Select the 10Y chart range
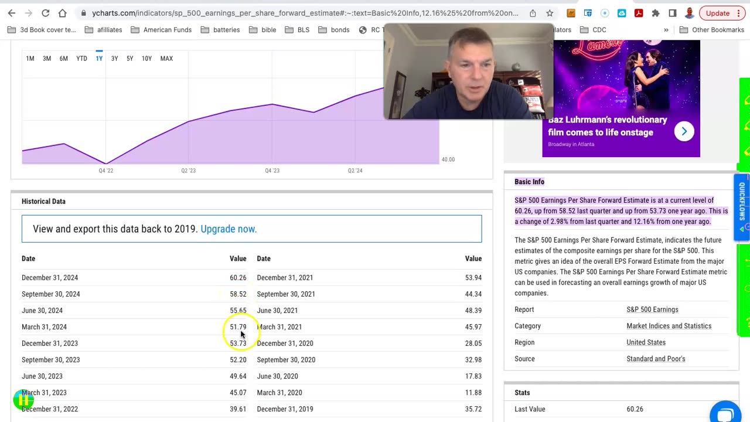The image size is (750, 422). [x=146, y=59]
